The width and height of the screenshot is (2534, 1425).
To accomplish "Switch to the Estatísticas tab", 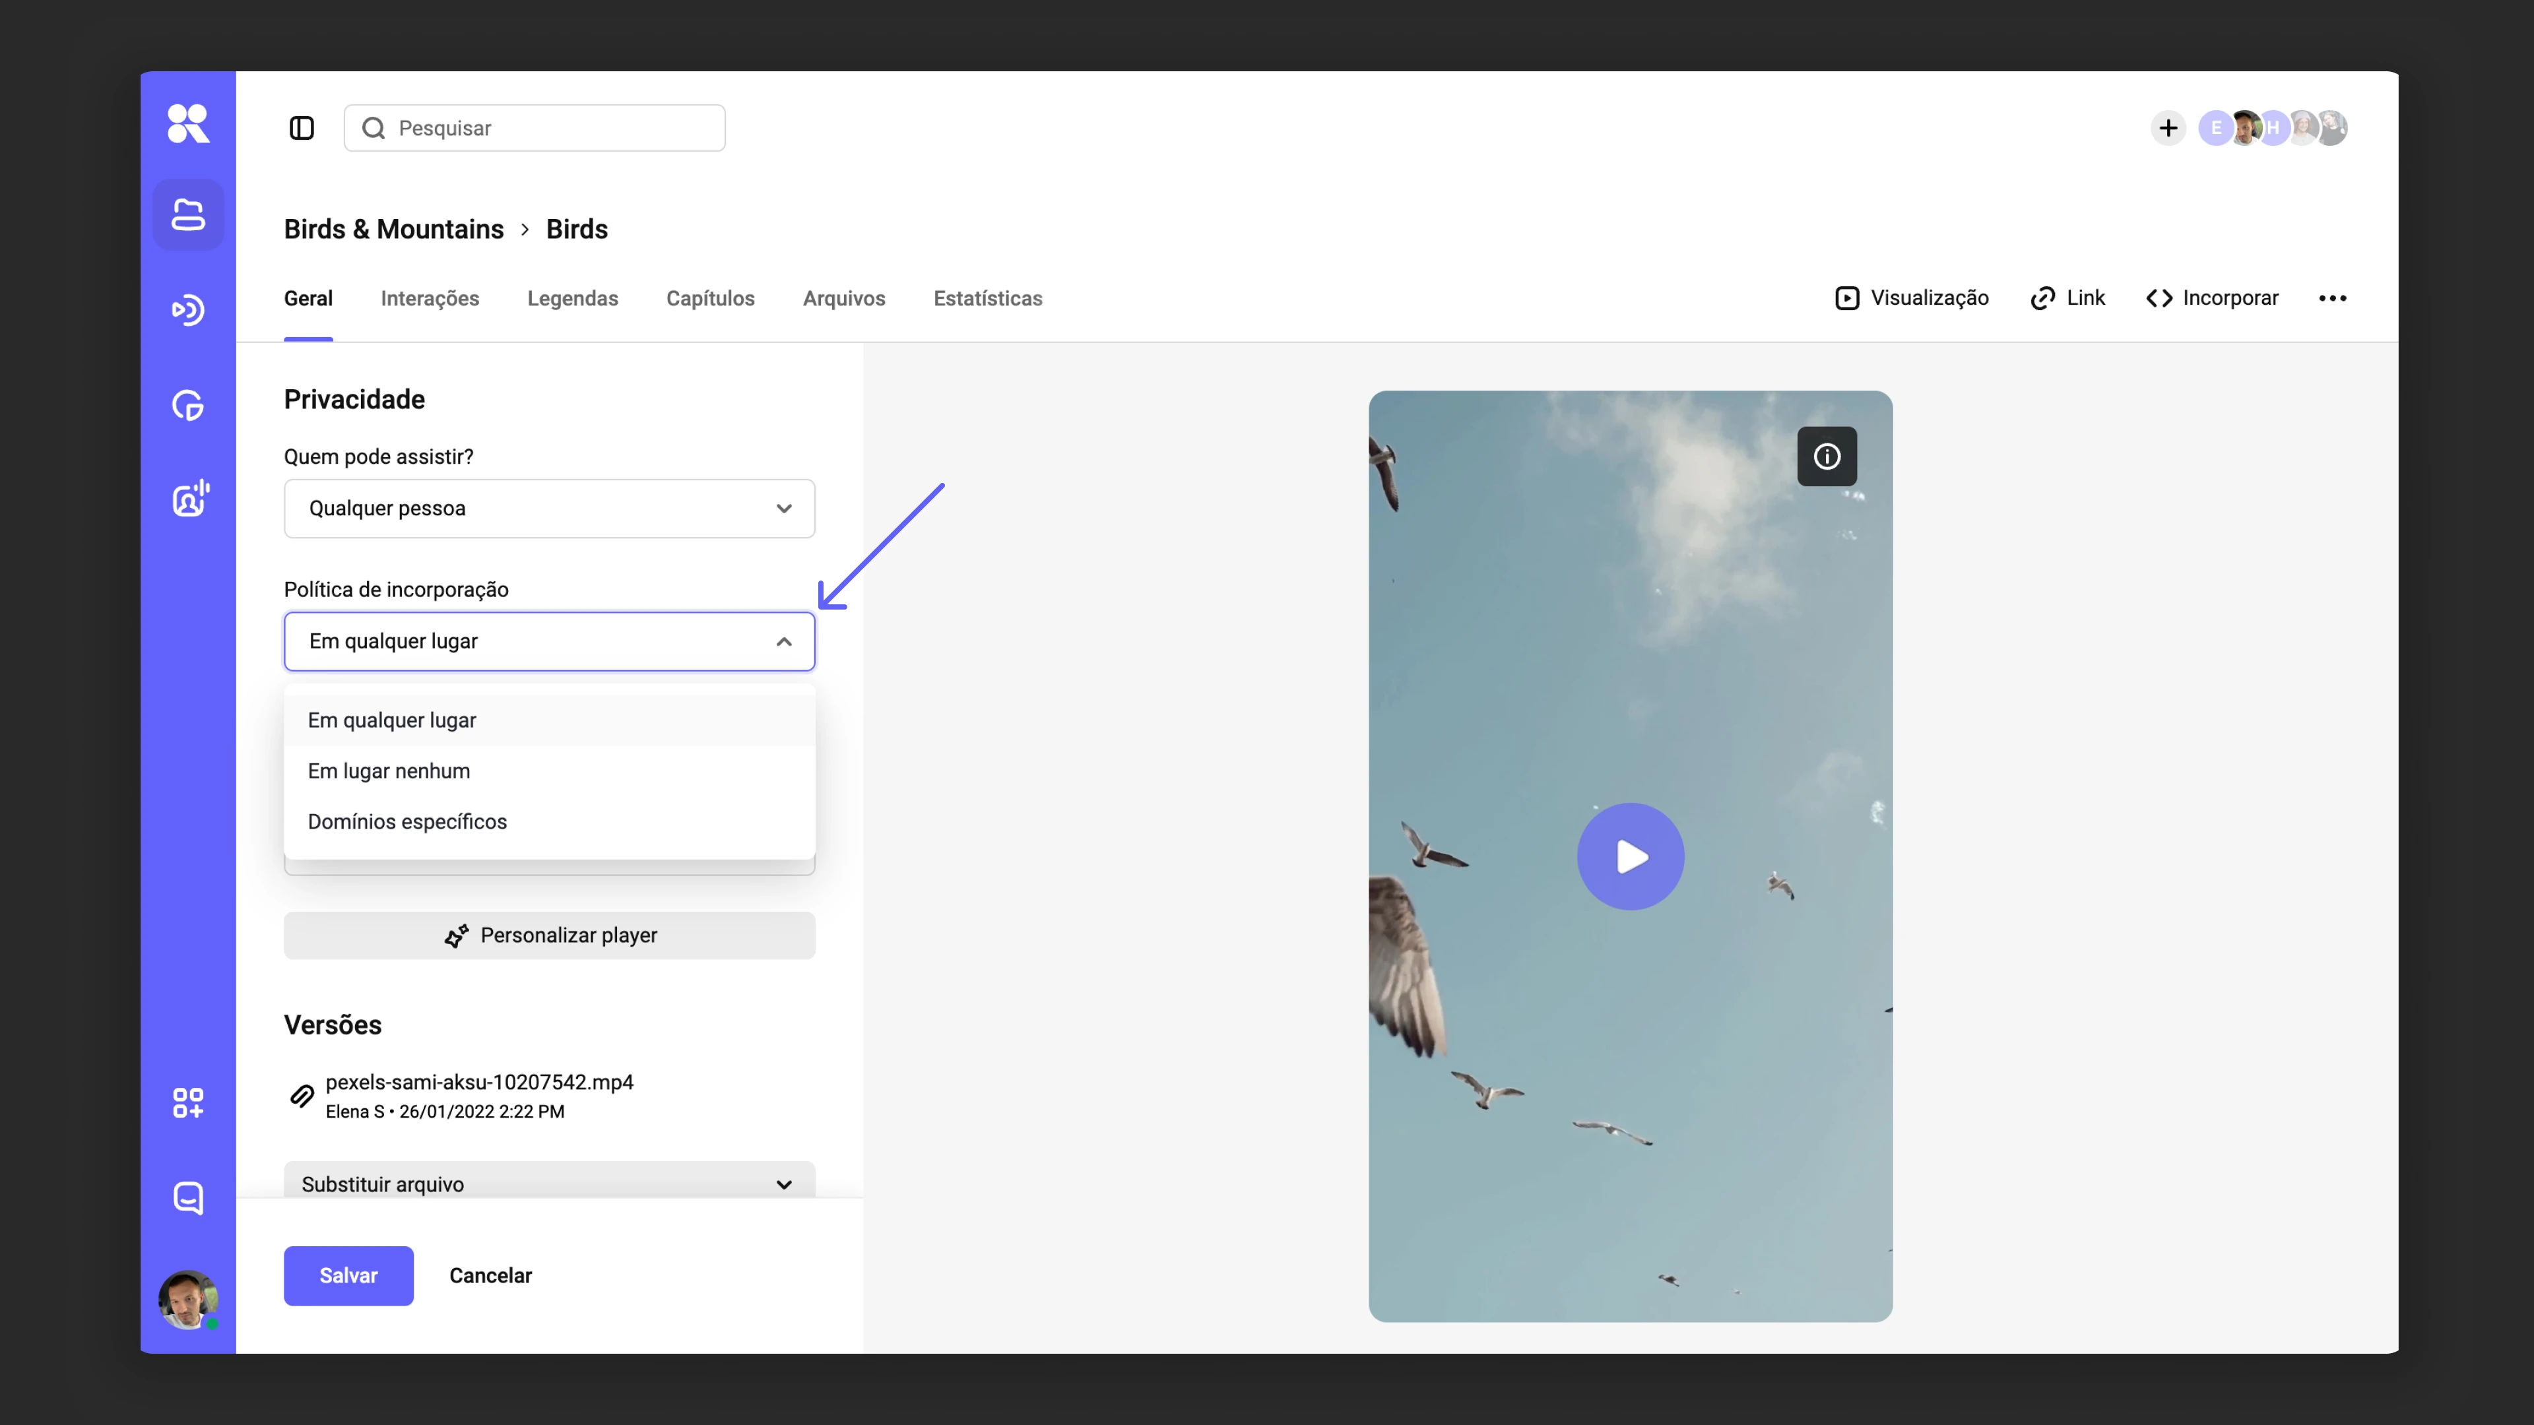I will pyautogui.click(x=988, y=298).
